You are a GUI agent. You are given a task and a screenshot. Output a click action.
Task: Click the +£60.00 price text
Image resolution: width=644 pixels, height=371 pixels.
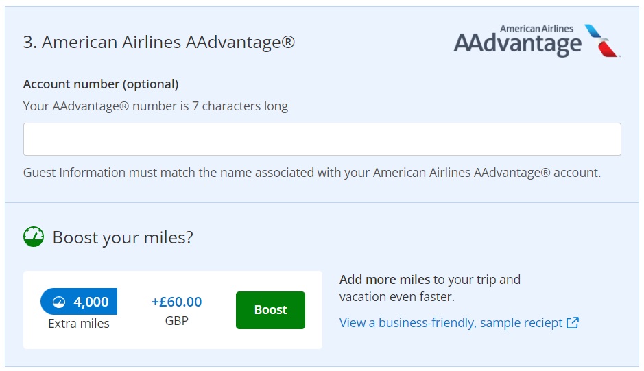tap(176, 302)
